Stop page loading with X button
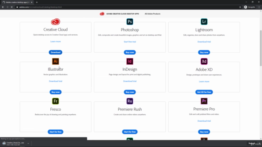Viewport: 262px width, 147px height. click(12, 7)
